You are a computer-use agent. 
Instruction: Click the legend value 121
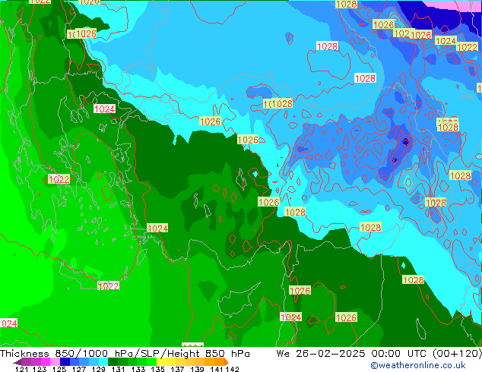(x=21, y=369)
